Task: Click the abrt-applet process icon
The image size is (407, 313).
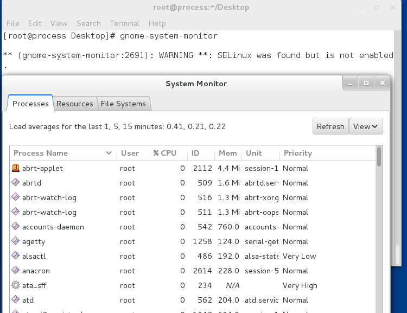Action: (16, 168)
